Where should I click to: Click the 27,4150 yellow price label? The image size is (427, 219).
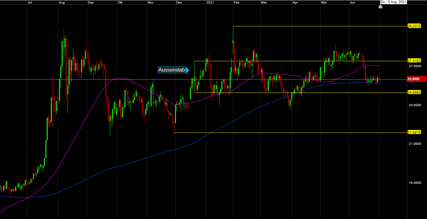pyautogui.click(x=414, y=61)
